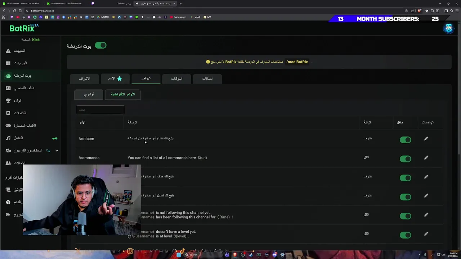Open Discord in the Windows taskbar
The height and width of the screenshot is (259, 461).
(274, 255)
